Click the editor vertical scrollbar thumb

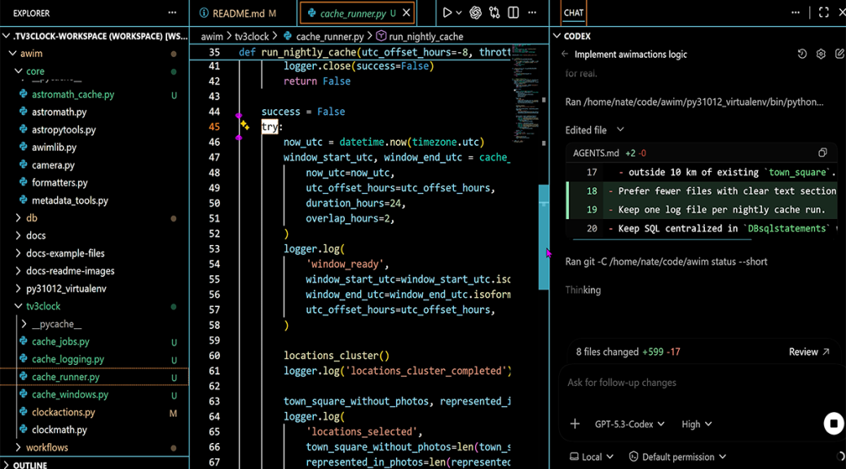tap(544, 237)
